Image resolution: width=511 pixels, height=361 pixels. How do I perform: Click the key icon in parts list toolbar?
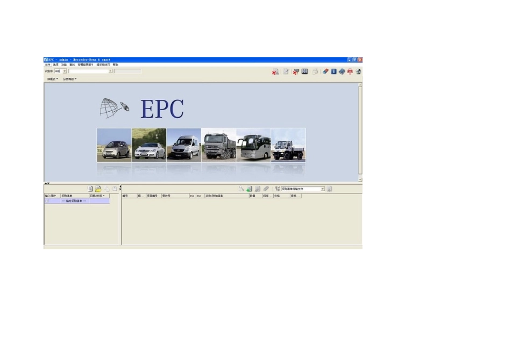[x=241, y=189]
